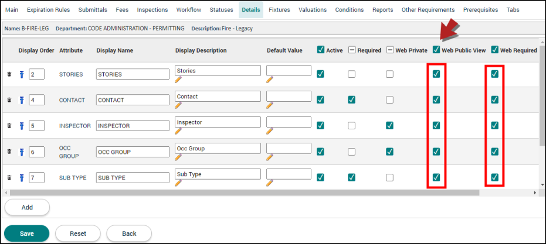
Task: Click the CONTACT Display Name field
Action: click(x=133, y=100)
